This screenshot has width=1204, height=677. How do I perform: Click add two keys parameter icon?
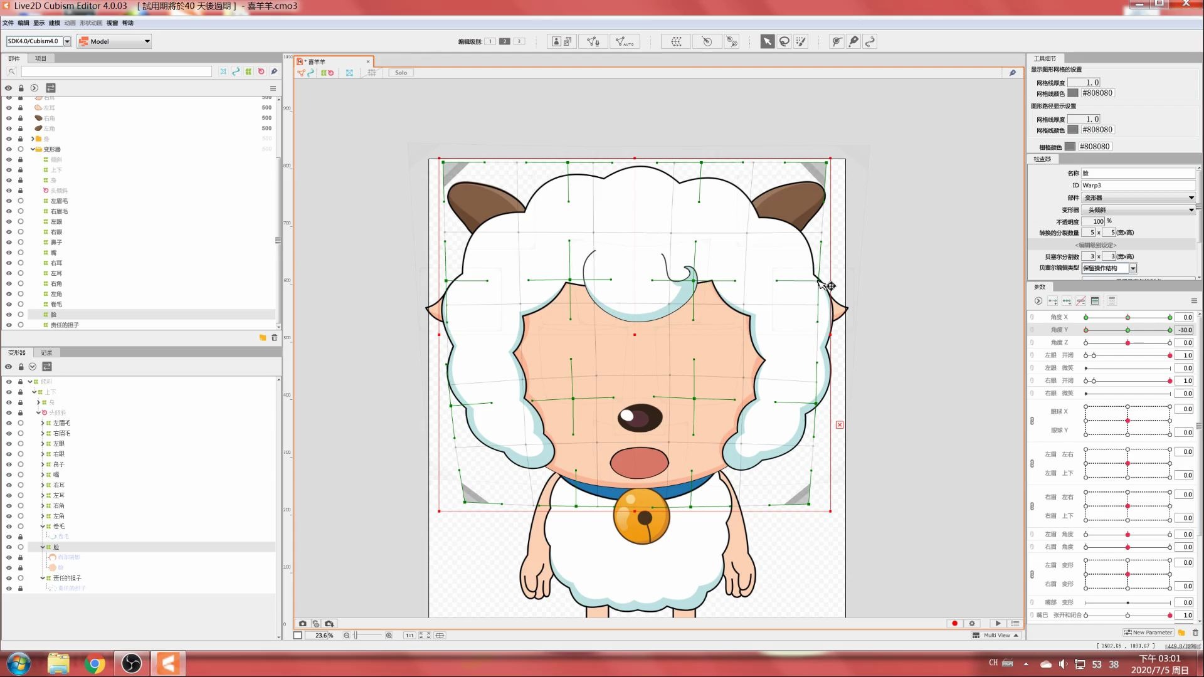(x=1052, y=301)
